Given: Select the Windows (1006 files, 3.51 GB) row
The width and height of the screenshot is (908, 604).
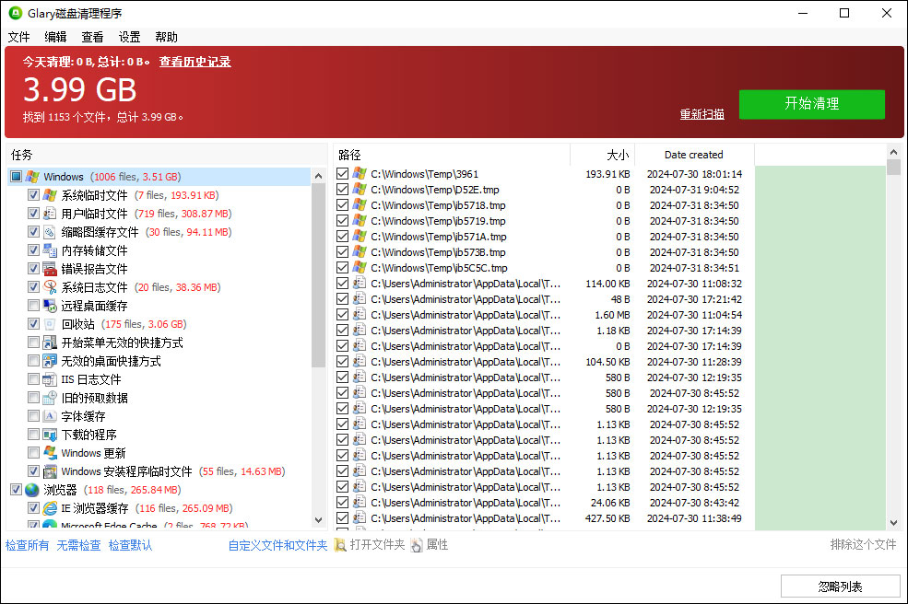Looking at the screenshot, I should pyautogui.click(x=159, y=177).
